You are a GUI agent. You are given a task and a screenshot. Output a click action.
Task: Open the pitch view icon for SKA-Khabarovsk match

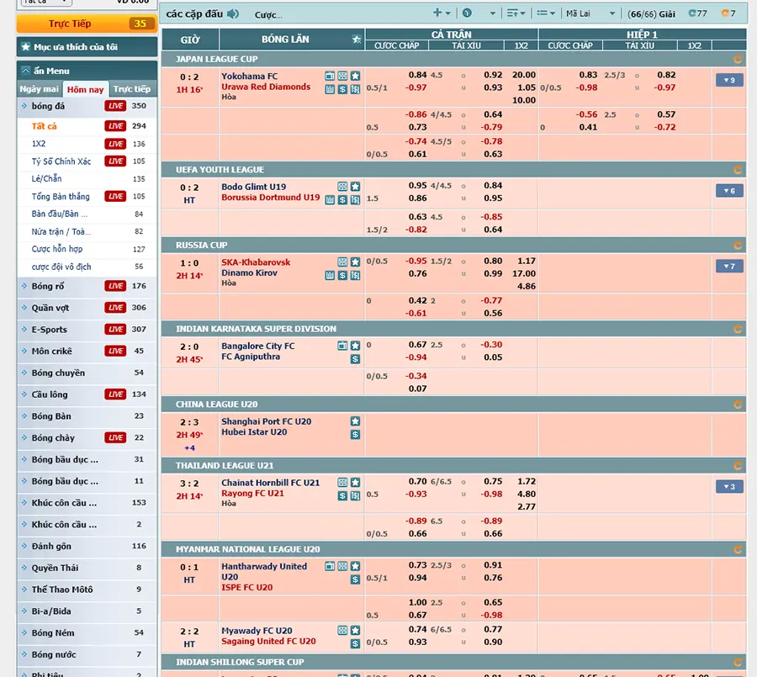[342, 262]
